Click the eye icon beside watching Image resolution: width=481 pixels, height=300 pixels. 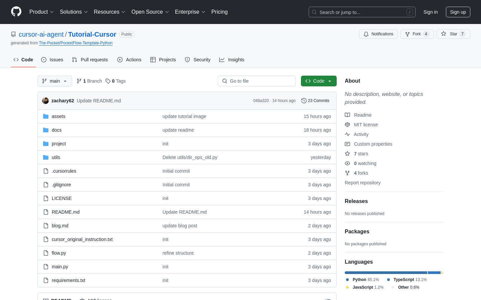click(x=347, y=163)
